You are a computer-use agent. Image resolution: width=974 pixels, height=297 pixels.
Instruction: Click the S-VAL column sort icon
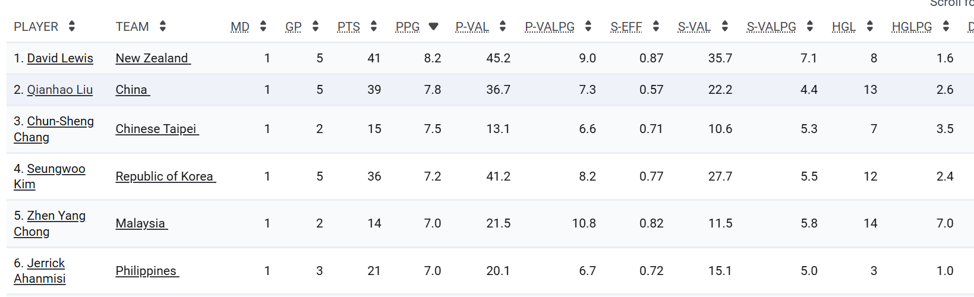pos(725,26)
